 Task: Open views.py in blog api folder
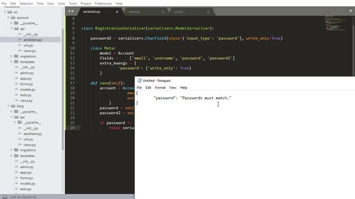[29, 145]
